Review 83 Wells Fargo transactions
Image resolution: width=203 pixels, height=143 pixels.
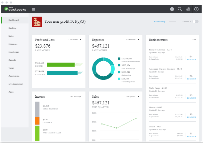(191, 98)
